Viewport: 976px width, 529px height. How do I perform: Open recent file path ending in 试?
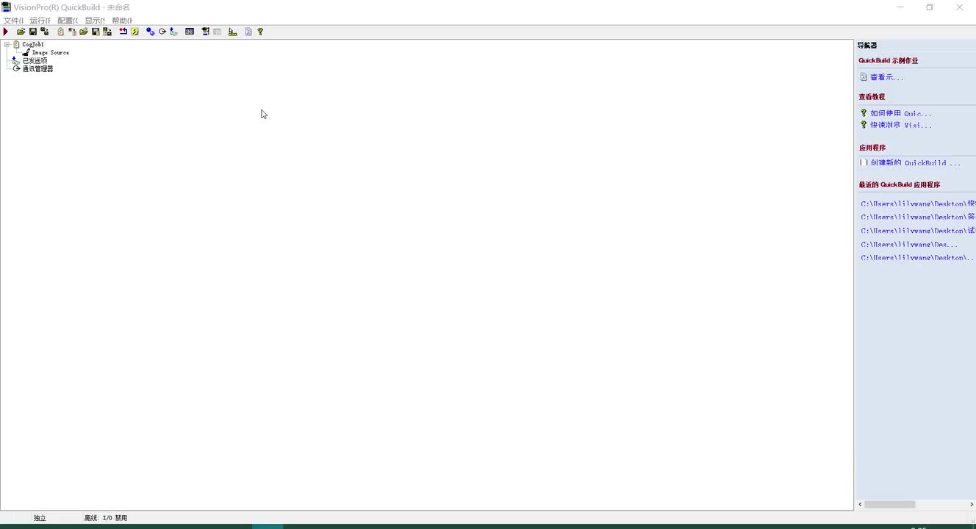click(x=918, y=231)
